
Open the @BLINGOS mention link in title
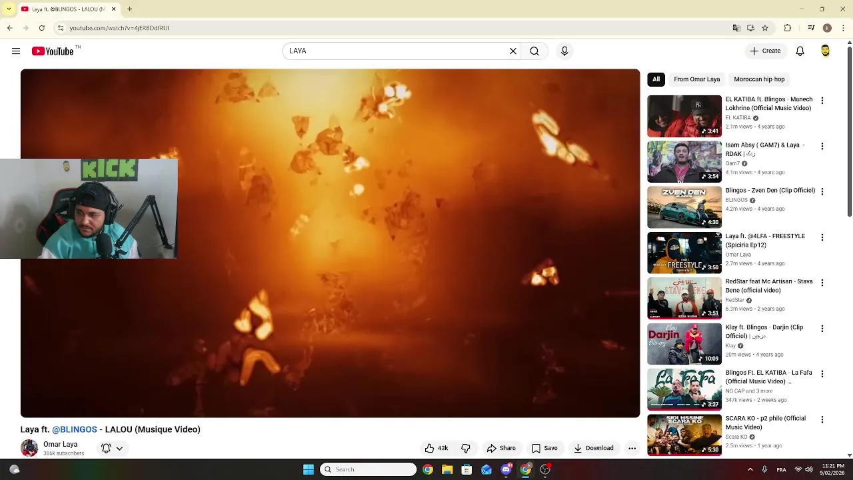click(75, 429)
